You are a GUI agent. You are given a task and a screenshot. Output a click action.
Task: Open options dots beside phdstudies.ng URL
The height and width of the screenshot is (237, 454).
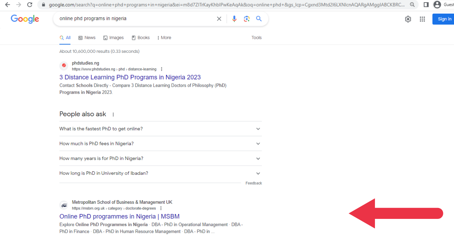pos(162,69)
